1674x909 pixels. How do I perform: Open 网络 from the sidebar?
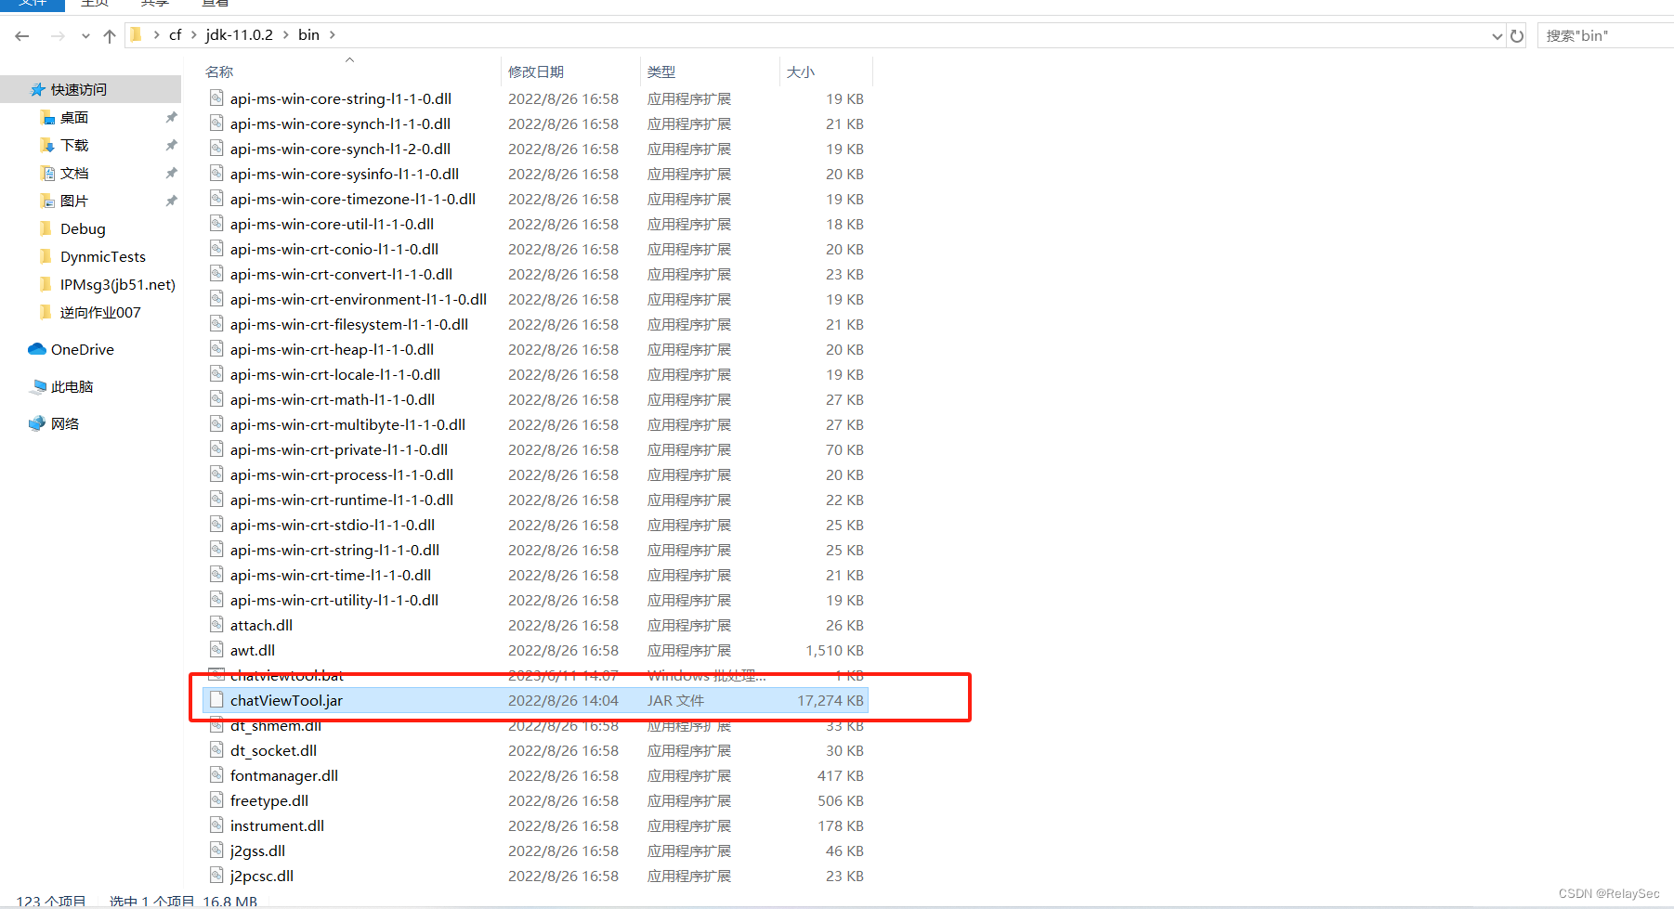pos(65,423)
